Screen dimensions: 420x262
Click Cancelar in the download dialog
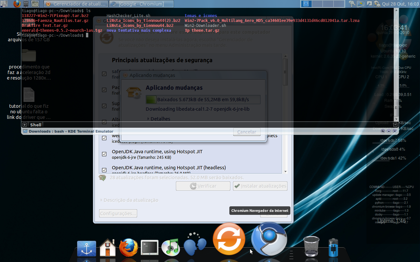click(247, 132)
